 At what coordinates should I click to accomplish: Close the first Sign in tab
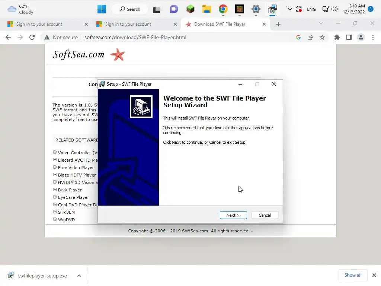coord(86,24)
